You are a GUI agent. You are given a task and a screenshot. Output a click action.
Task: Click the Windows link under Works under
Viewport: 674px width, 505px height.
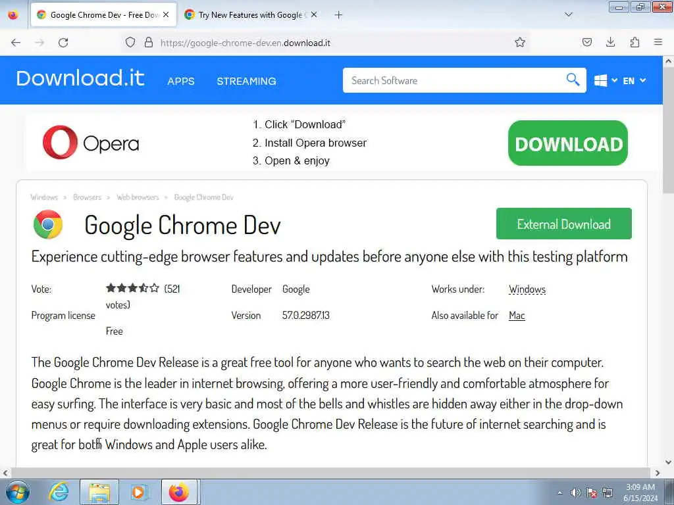tap(527, 289)
